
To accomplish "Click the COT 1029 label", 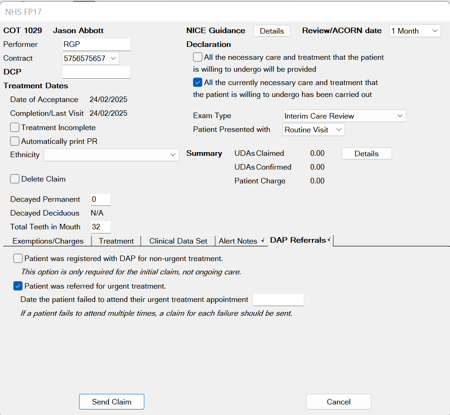I will pos(23,30).
